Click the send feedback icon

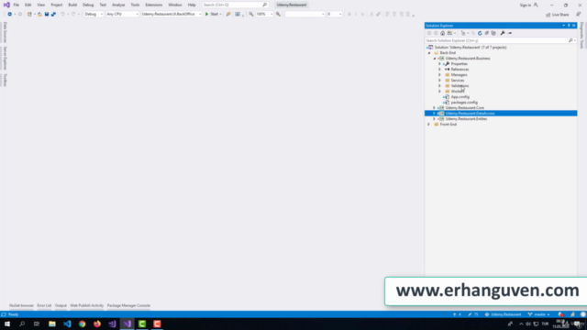click(579, 15)
